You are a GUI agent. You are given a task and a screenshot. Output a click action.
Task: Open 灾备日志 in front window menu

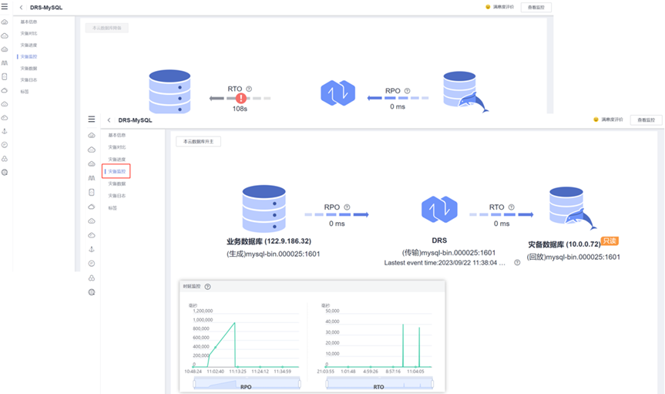[116, 196]
